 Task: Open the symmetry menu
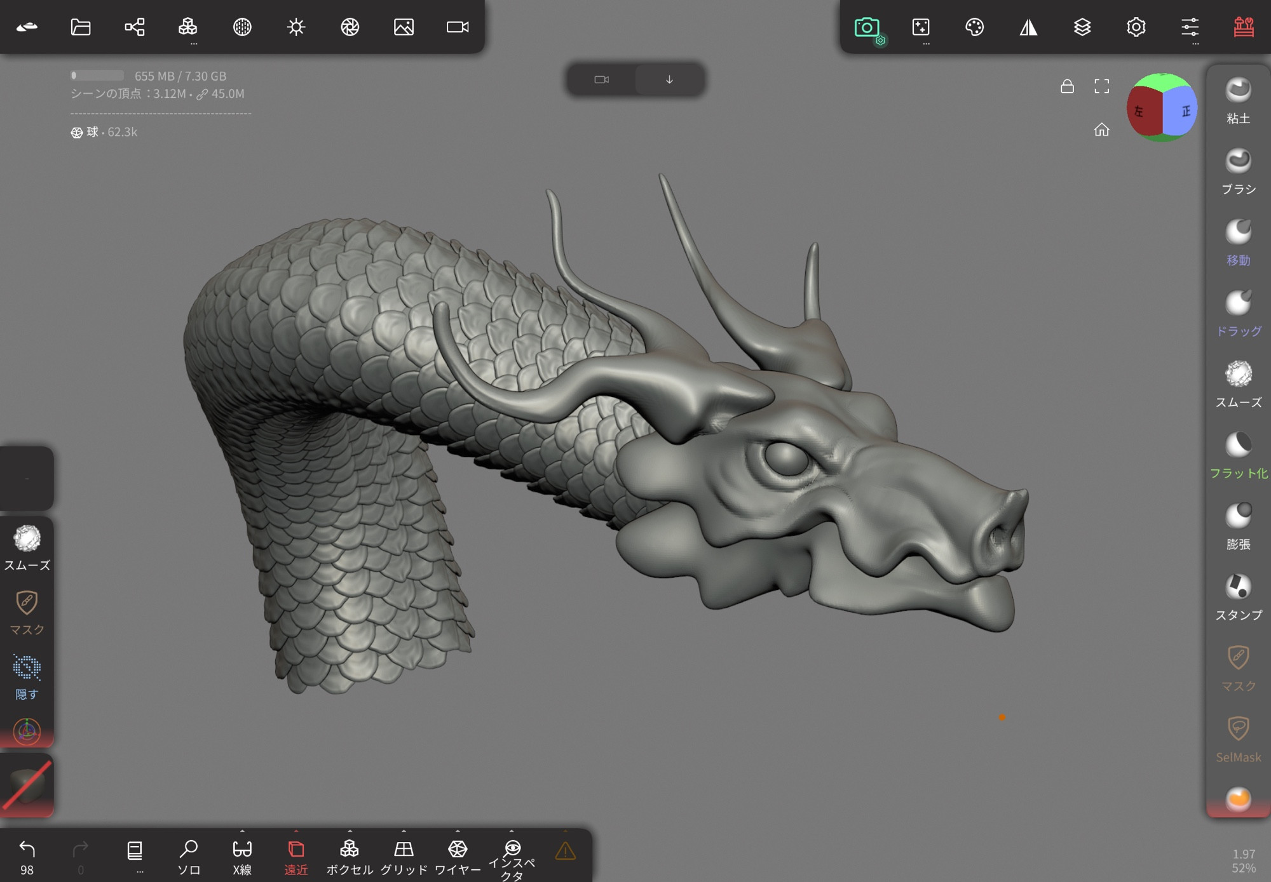tap(1029, 27)
